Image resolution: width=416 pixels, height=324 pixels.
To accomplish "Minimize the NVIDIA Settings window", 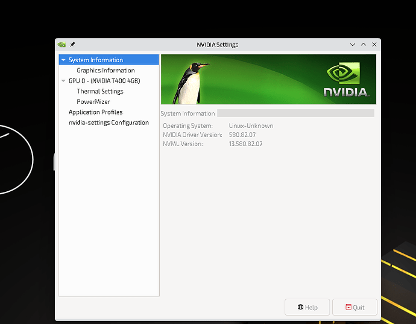I will [x=352, y=45].
